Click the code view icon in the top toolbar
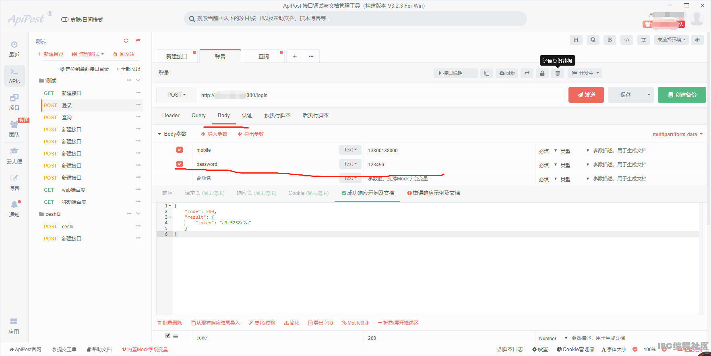Screen dimensions: 711x356 tap(627, 40)
